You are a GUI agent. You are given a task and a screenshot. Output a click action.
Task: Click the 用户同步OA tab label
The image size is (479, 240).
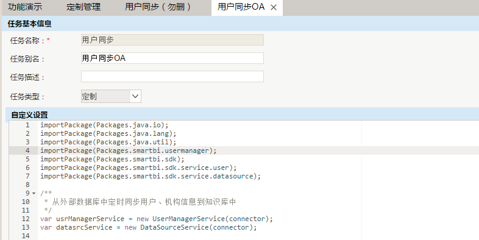pos(241,7)
